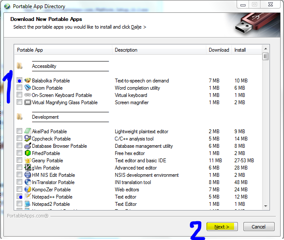Check the Notepad2 Portable checkbox
The height and width of the screenshot is (240, 284).
[x=19, y=204]
